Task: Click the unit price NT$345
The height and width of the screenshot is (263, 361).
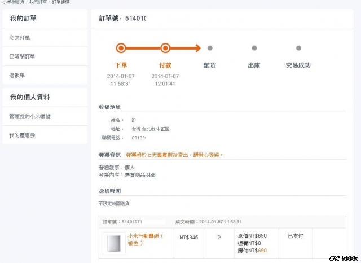Action: (189, 238)
